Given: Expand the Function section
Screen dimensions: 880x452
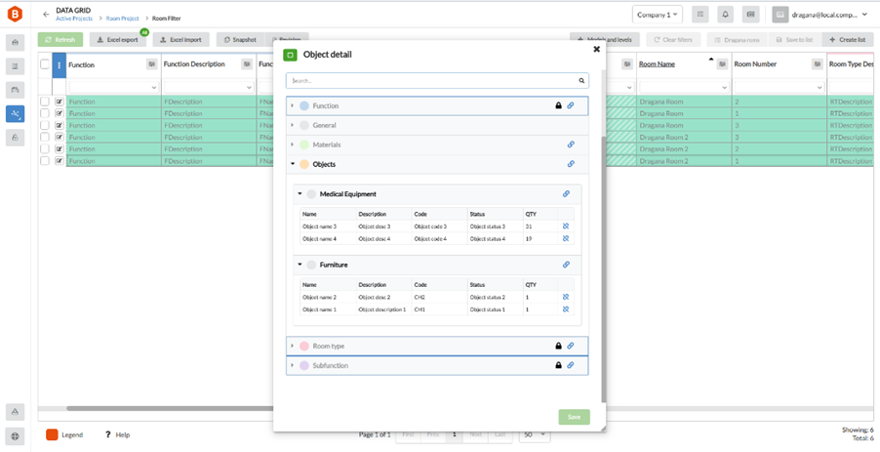Looking at the screenshot, I should point(292,105).
